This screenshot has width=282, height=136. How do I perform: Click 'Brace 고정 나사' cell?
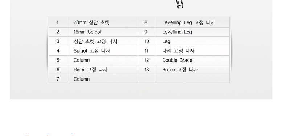pos(192,70)
